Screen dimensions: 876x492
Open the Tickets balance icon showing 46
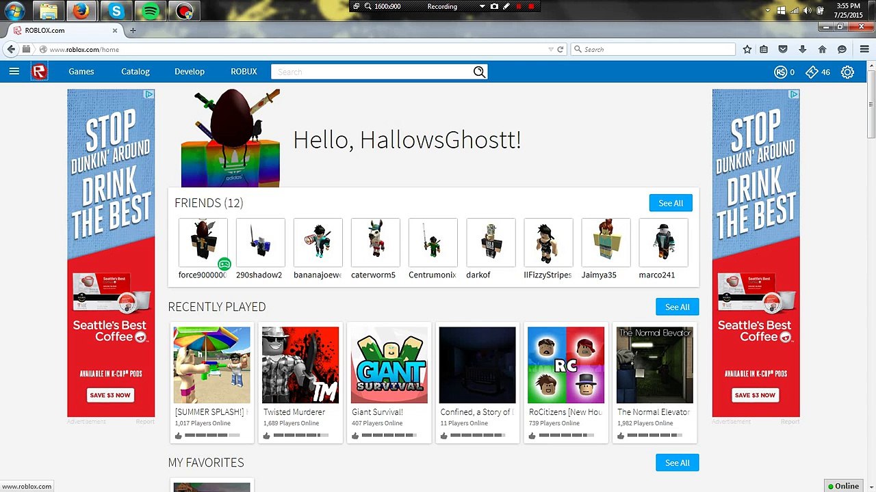click(812, 72)
